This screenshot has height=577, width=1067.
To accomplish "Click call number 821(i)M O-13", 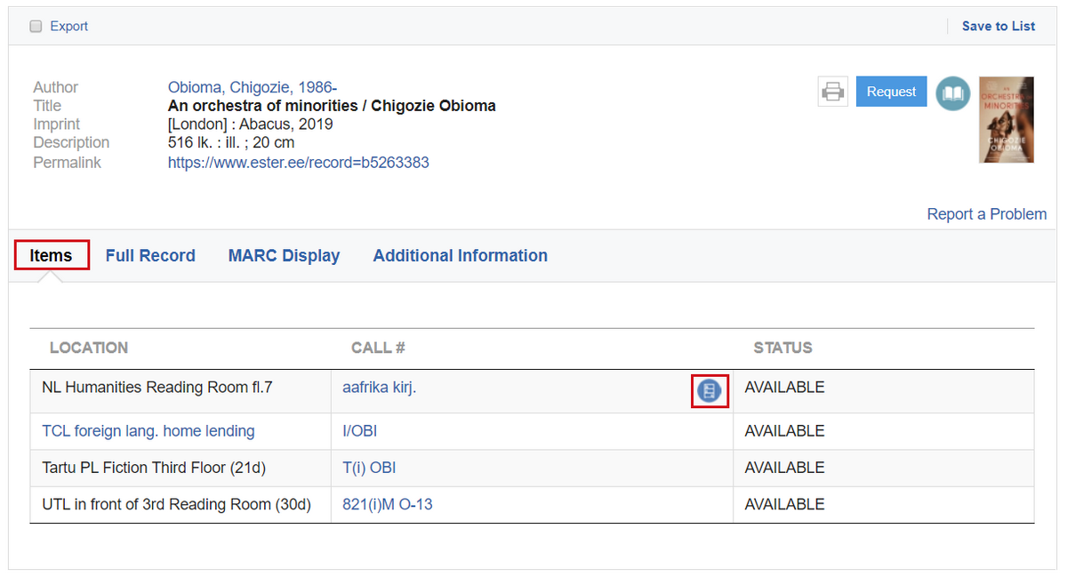I will pos(387,504).
